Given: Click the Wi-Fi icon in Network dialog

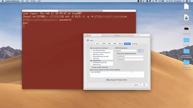Looking at the screenshot, I should pos(88,40).
